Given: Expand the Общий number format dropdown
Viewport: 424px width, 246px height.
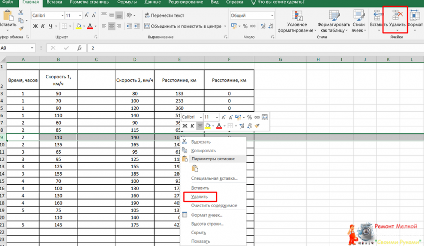Looking at the screenshot, I should point(271,15).
